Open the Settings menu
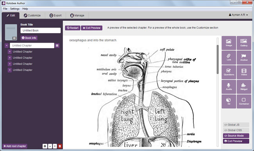The image size is (254, 151). click(15, 9)
